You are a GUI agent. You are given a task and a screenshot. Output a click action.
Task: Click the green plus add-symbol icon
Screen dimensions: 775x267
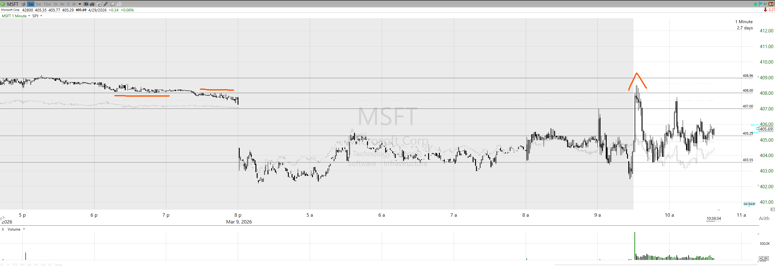pos(3,4)
